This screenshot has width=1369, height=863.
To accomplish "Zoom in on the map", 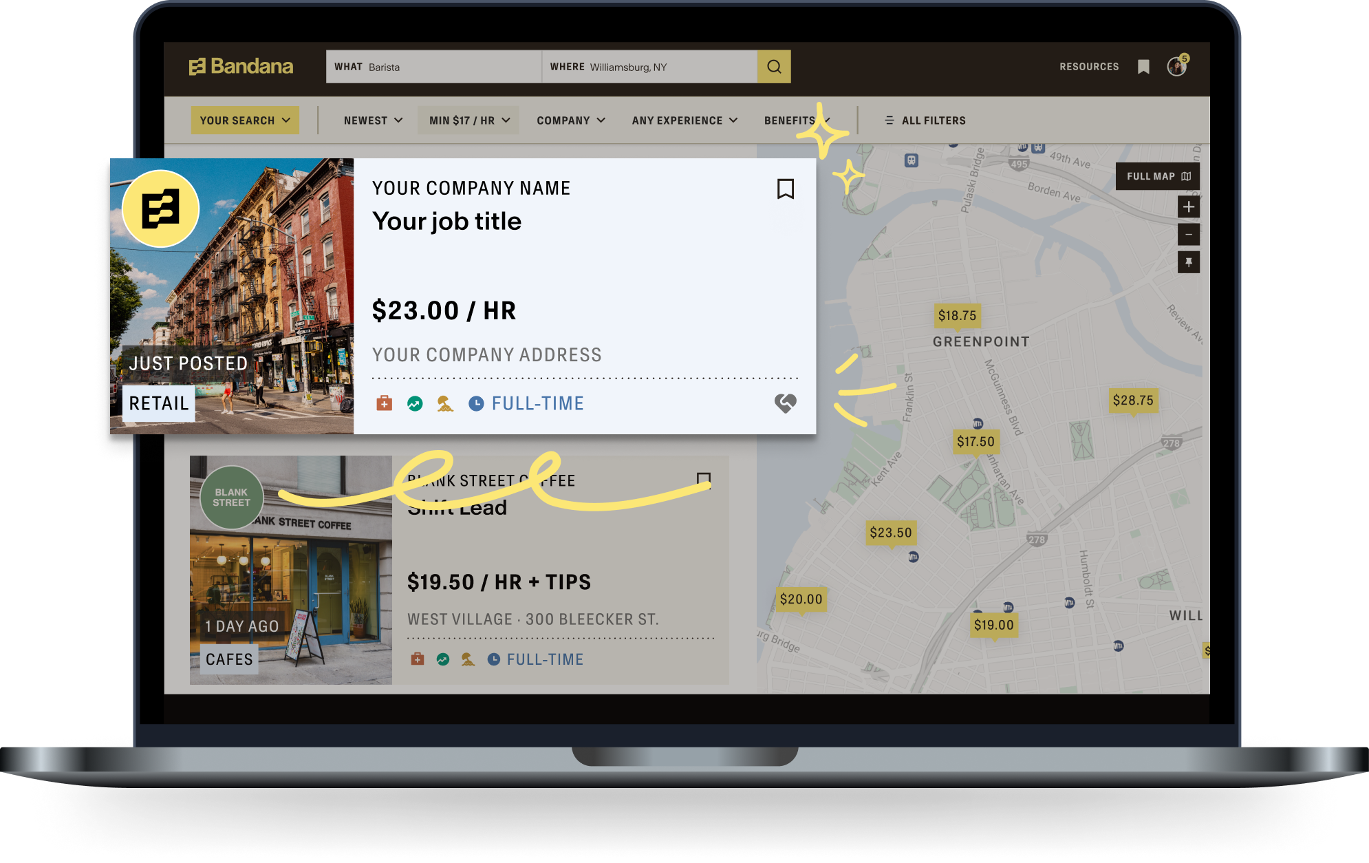I will coord(1188,207).
